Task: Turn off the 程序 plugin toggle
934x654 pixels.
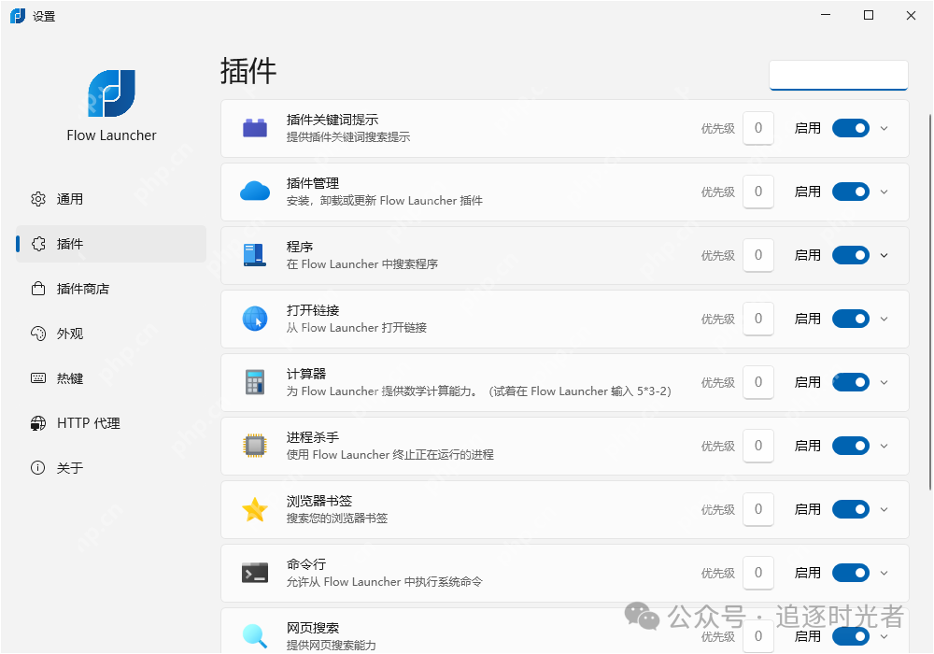Action: point(851,255)
